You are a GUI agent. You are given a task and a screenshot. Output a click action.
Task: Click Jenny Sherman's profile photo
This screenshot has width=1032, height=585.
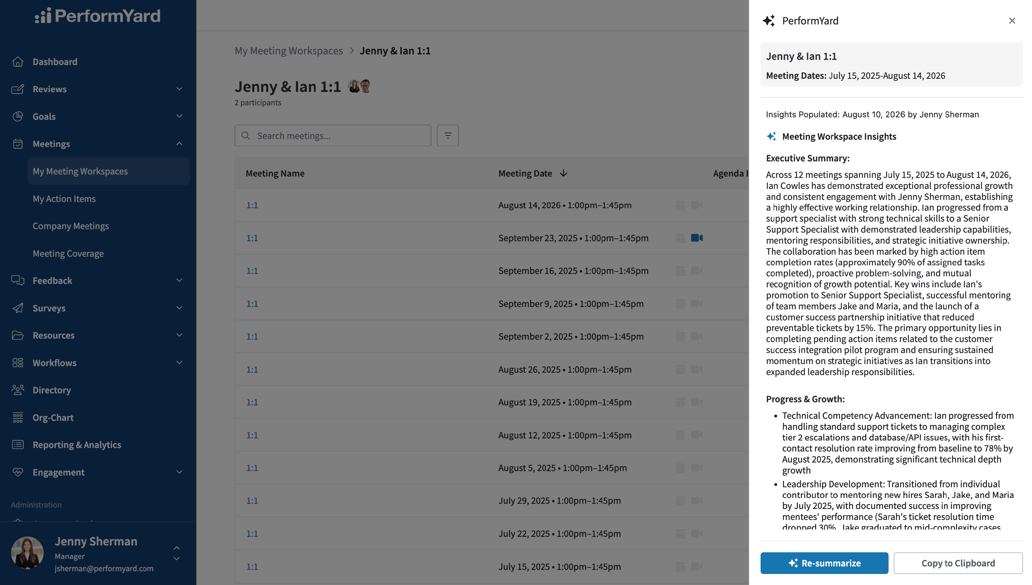pyautogui.click(x=27, y=553)
